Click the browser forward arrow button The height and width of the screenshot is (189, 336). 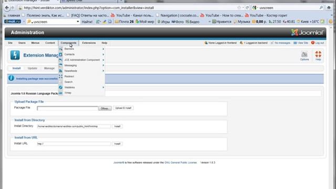(x=13, y=8)
